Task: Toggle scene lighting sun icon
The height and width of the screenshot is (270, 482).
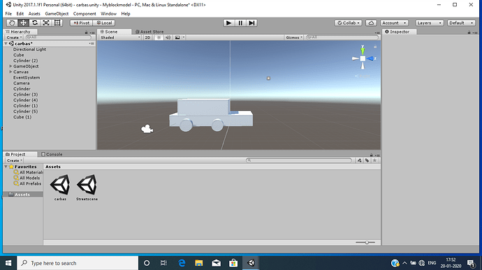Action: pyautogui.click(x=159, y=38)
